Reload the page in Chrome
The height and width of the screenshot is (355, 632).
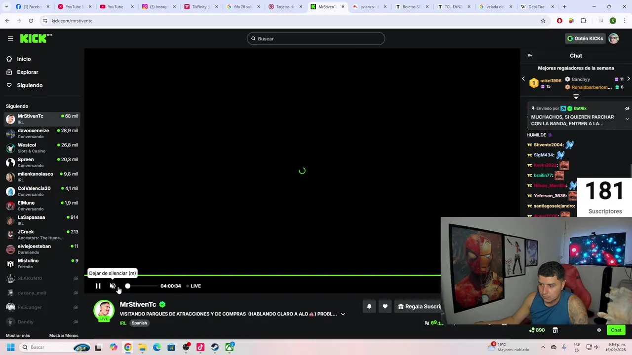(x=31, y=21)
